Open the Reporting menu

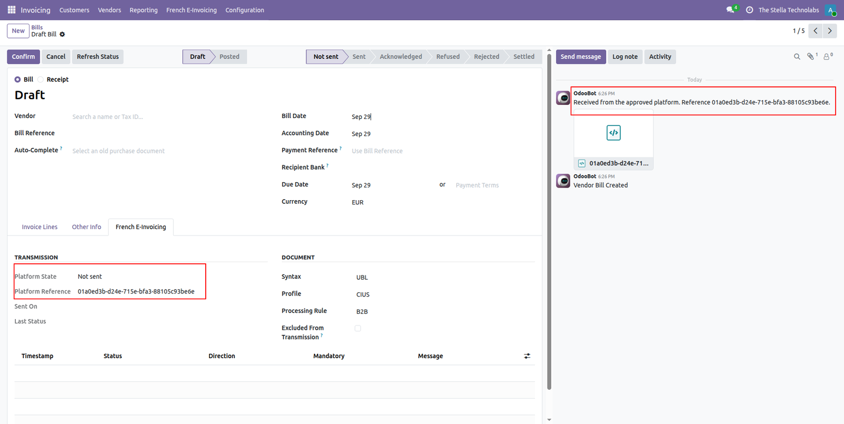[143, 10]
